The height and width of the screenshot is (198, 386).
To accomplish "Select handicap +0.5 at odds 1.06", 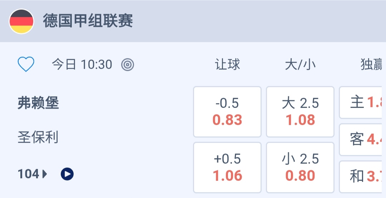I will coord(227,168).
